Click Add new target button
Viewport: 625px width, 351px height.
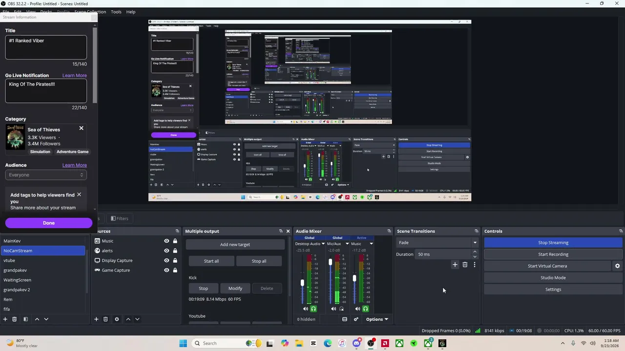pyautogui.click(x=235, y=244)
